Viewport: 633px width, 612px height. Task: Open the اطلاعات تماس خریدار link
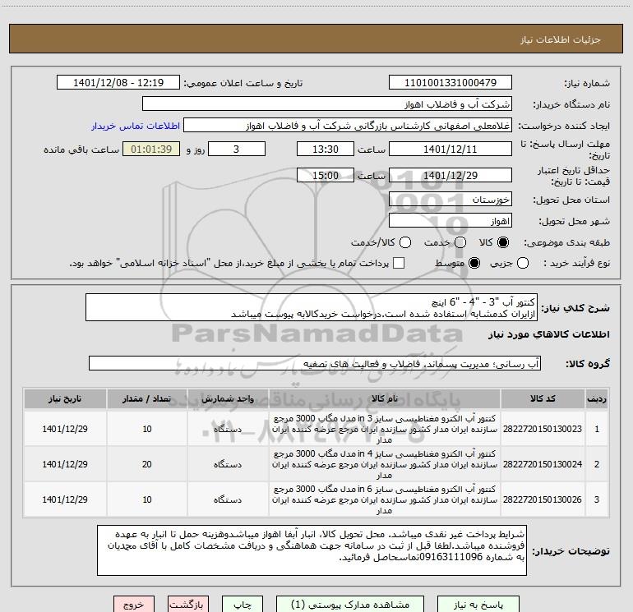pos(136,126)
